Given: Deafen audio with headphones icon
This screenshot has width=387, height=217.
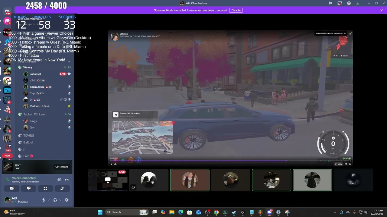Looking at the screenshot, I should (x=55, y=200).
